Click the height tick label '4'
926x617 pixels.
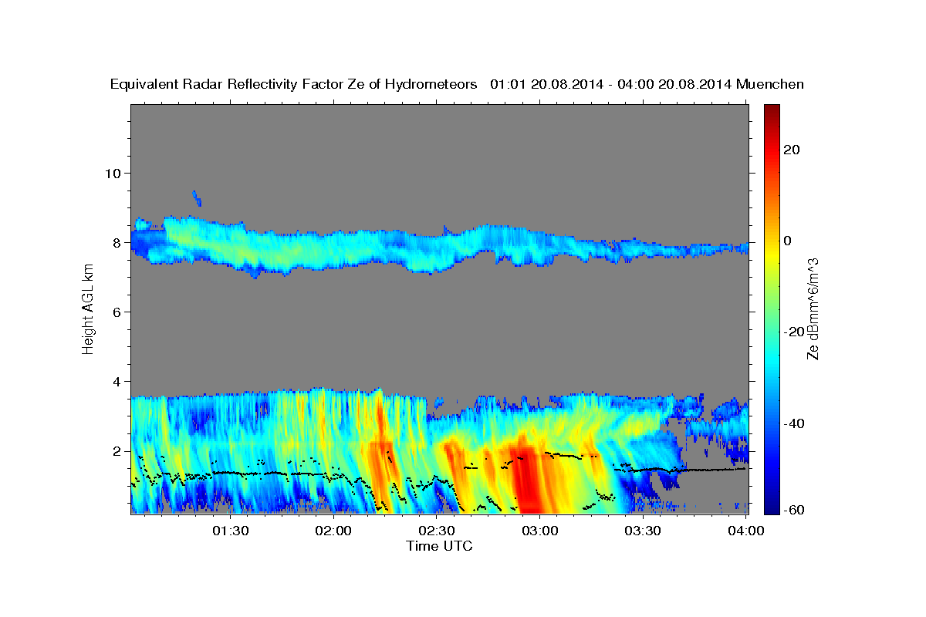coord(116,382)
